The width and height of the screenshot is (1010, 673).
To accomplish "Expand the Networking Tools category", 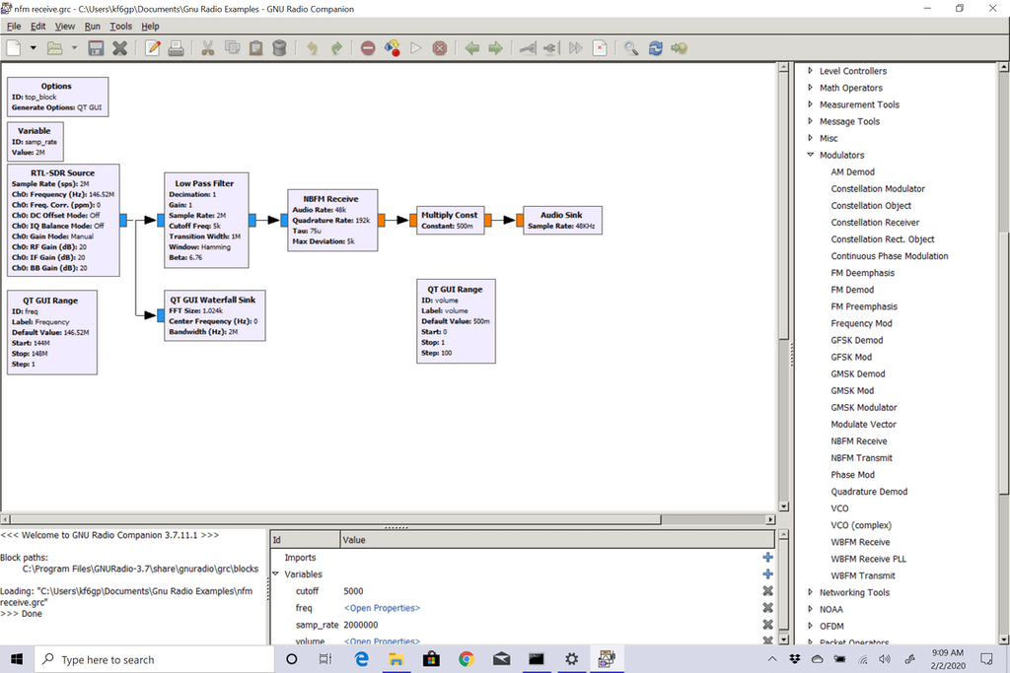I will click(x=811, y=592).
